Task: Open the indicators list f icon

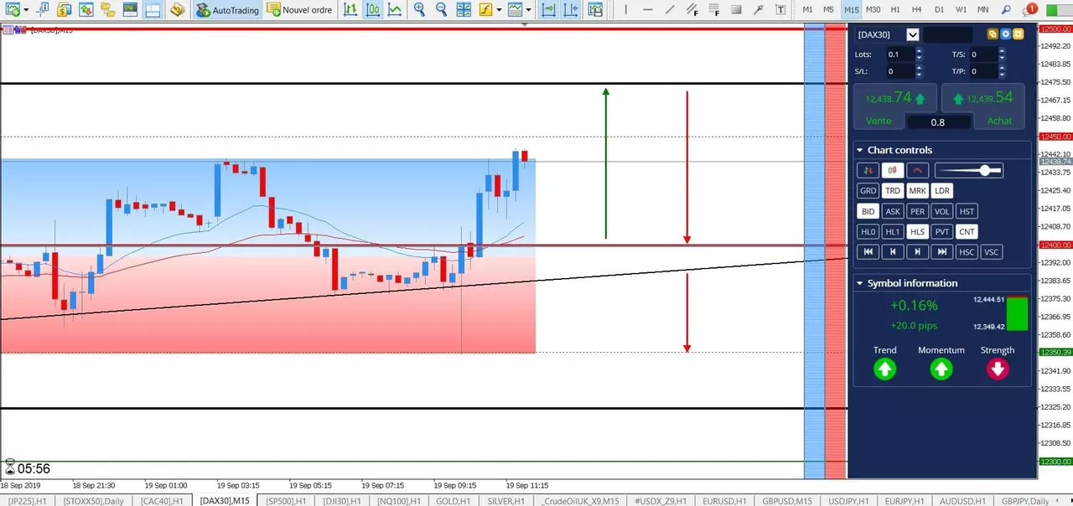Action: click(x=485, y=10)
